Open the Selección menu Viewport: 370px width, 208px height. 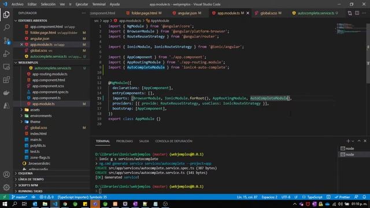point(48,4)
